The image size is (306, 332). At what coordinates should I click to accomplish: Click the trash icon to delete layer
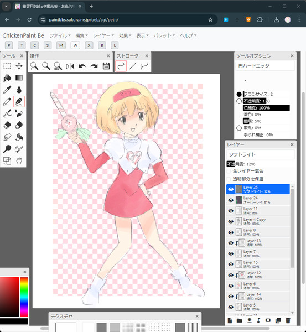(288, 320)
